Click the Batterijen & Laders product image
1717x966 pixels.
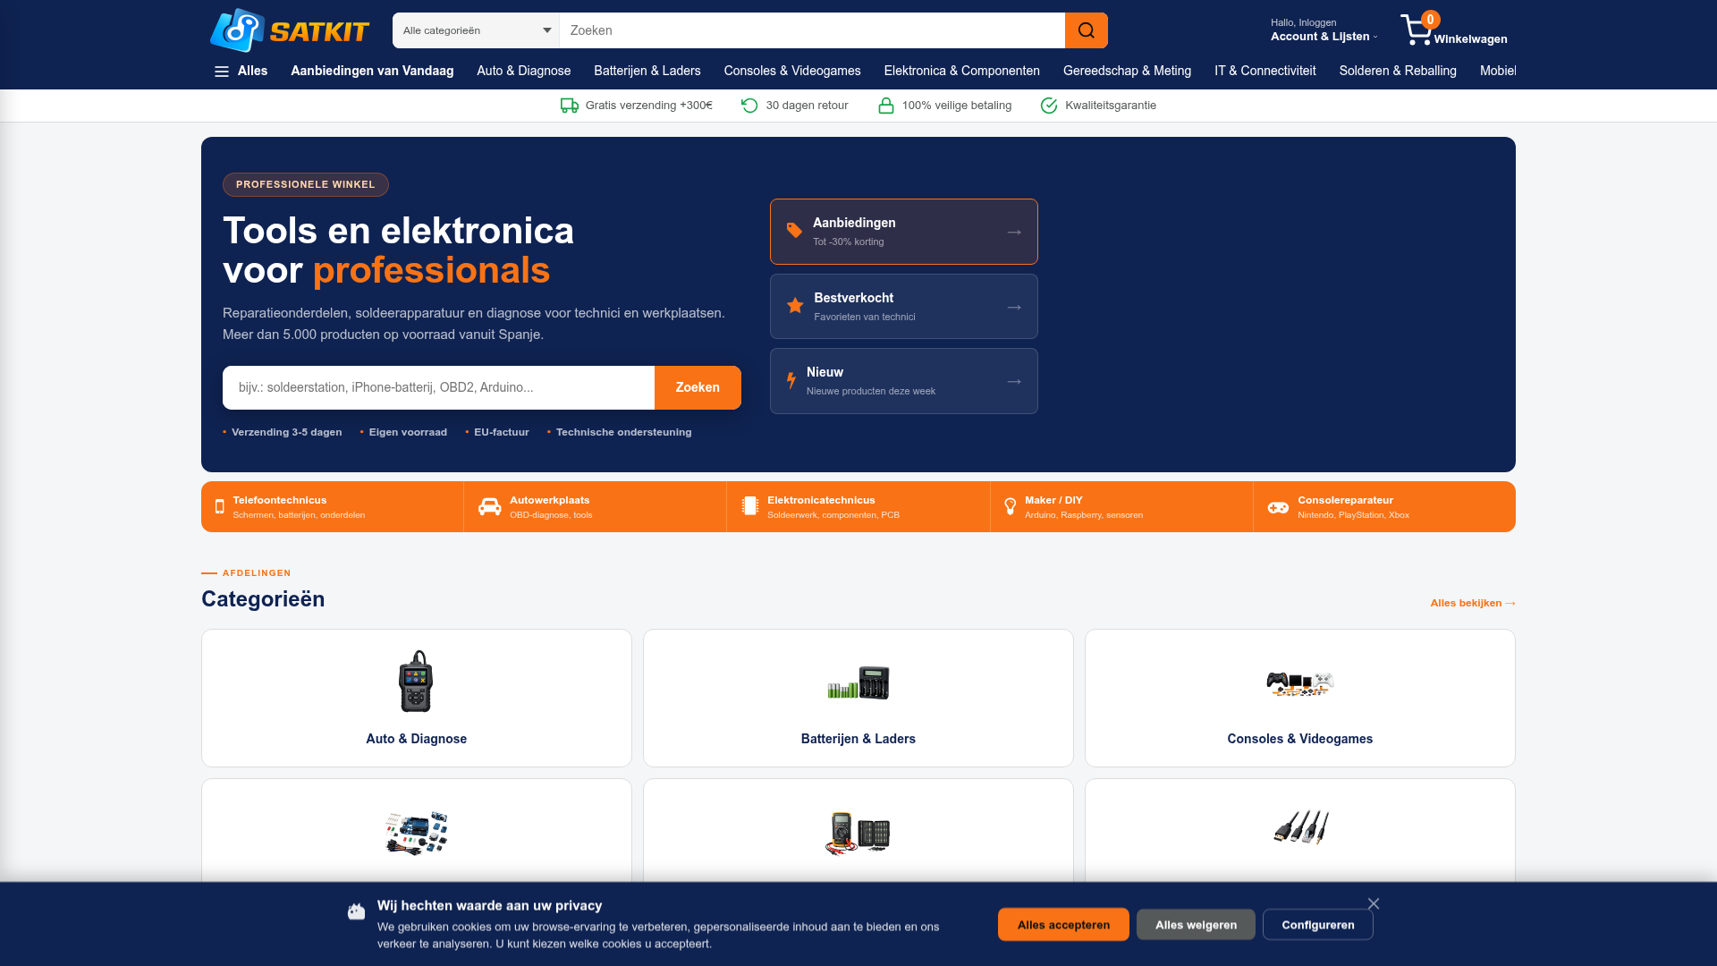click(x=858, y=682)
